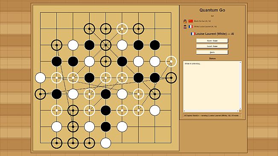Click the Status log's vertical scrollbar down arrow
This screenshot has height=156, width=278.
tap(240, 108)
